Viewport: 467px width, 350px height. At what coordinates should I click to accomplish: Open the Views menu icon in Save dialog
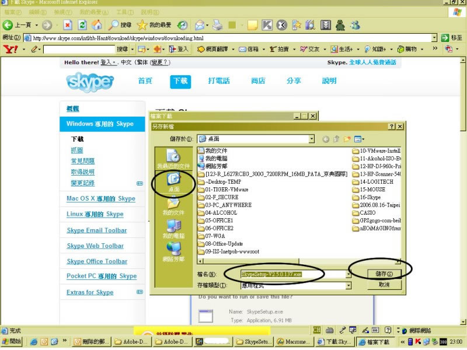[359, 139]
